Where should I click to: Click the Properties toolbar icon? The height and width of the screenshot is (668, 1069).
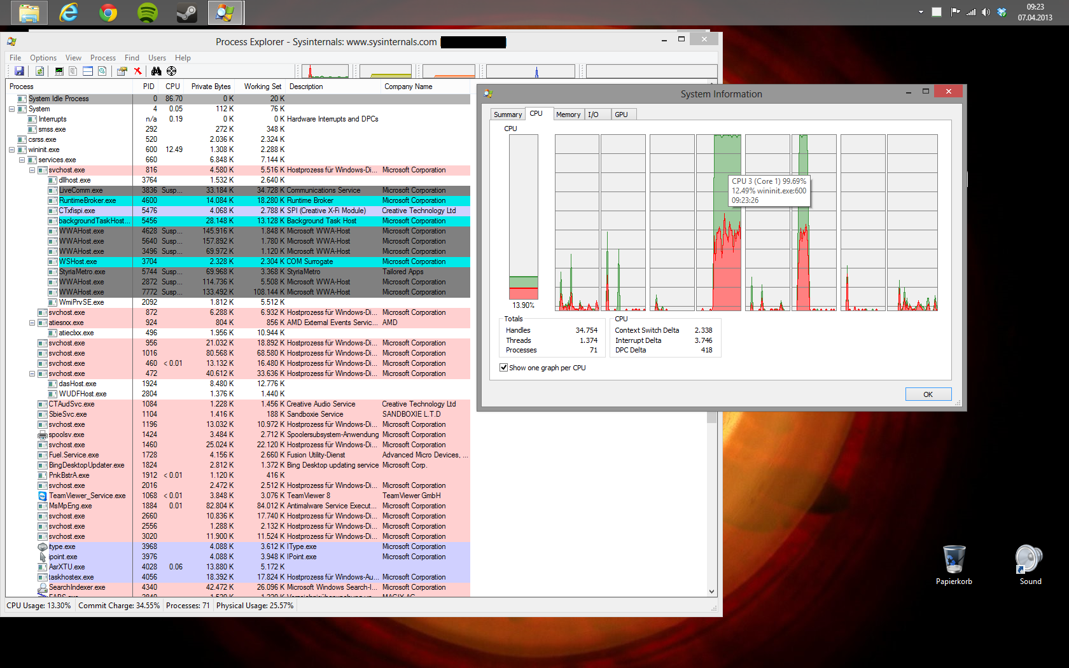click(122, 71)
